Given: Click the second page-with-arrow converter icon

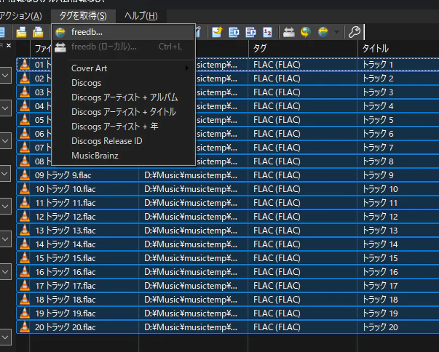Looking at the screenshot, I should click(250, 32).
